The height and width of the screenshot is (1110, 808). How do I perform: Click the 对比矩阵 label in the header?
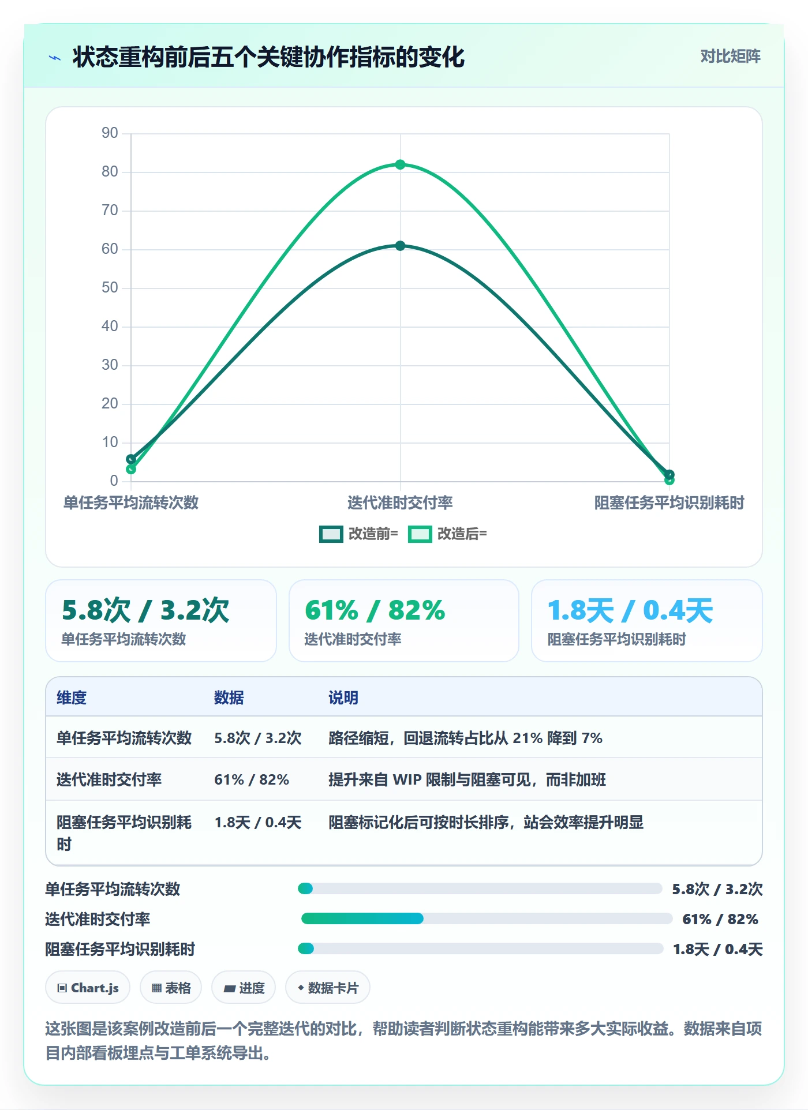(x=730, y=57)
